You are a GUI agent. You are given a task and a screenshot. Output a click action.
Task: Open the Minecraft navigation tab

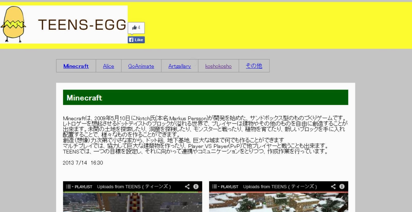76,66
